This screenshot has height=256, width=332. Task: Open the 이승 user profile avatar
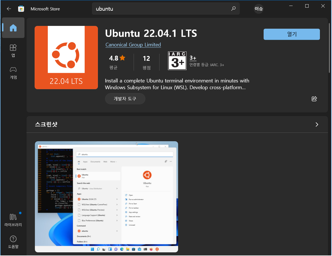(x=259, y=9)
